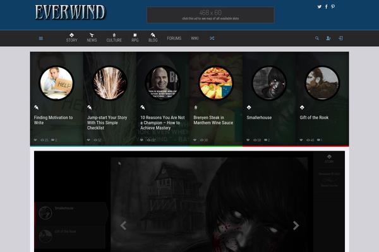
Task: Click the bald man portrait thumbnail
Action: (163, 83)
